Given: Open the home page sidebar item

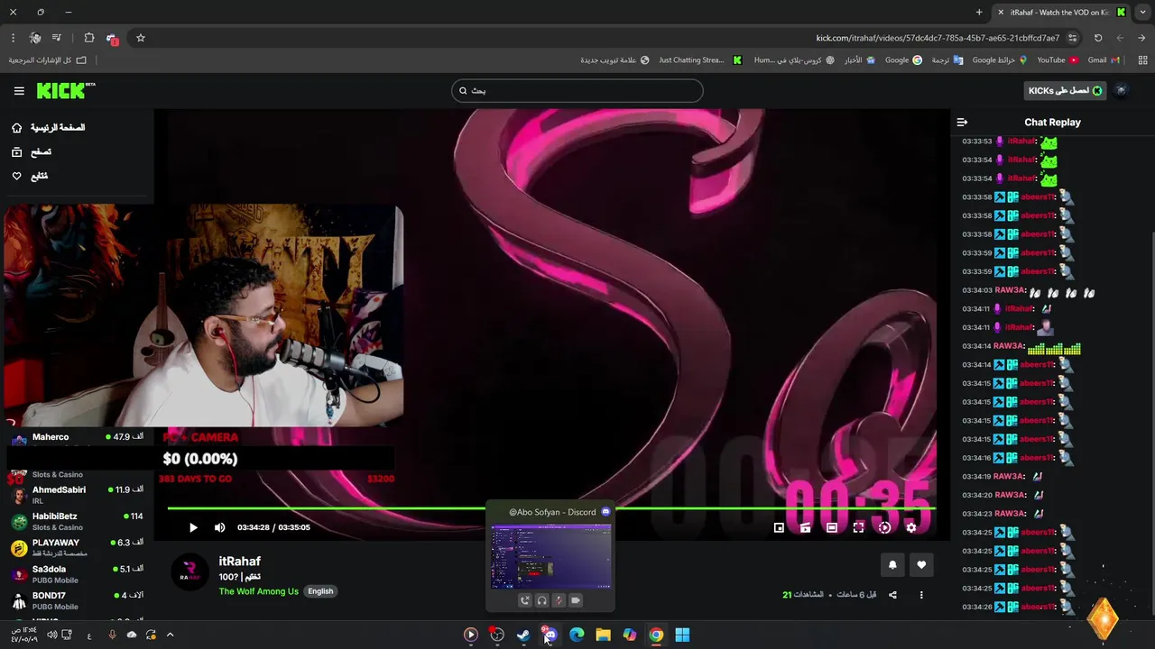Looking at the screenshot, I should point(50,127).
